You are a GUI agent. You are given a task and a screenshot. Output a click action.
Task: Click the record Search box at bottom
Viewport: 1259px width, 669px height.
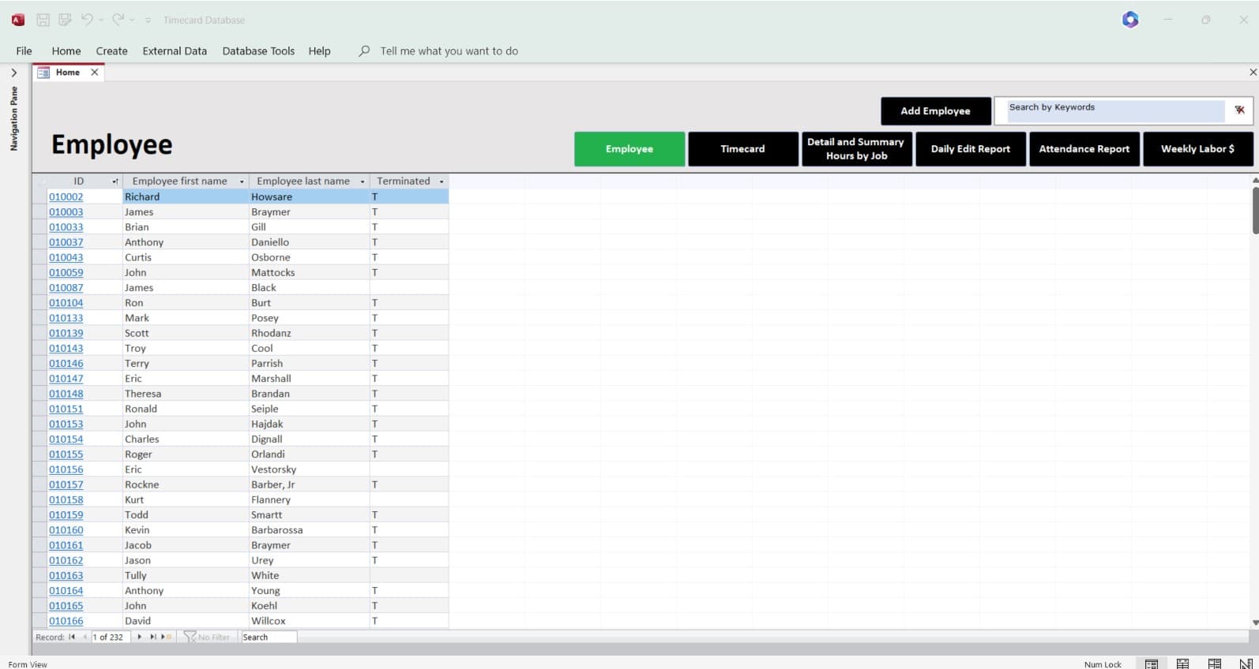point(269,637)
